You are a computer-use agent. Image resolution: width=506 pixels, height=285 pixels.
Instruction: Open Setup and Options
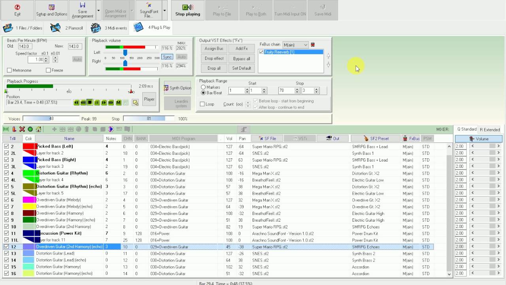[x=51, y=10]
